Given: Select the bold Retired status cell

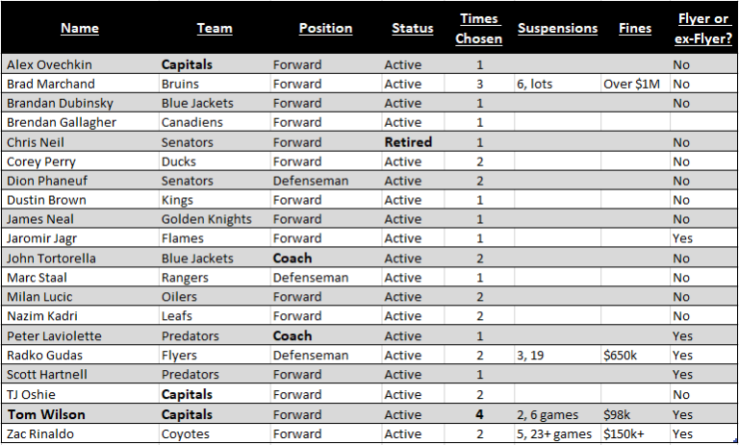Looking at the screenshot, I should [408, 141].
